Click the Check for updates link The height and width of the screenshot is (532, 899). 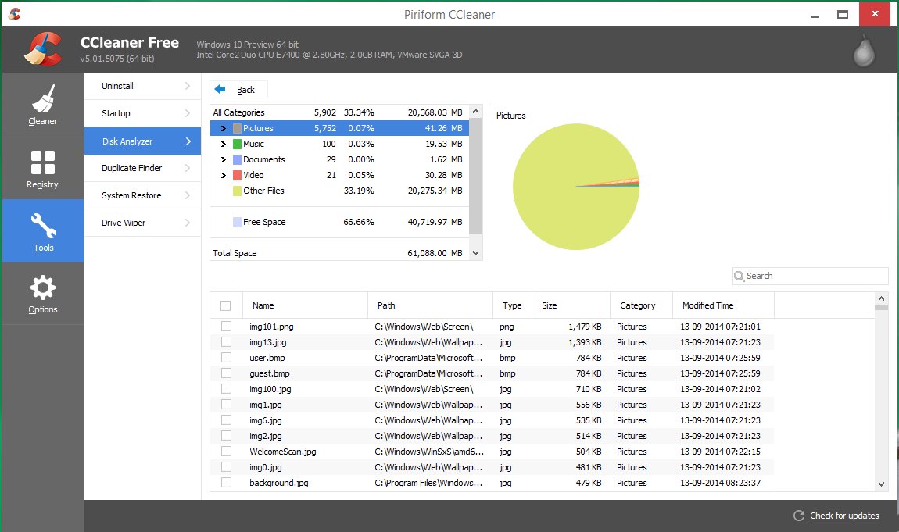[844, 516]
